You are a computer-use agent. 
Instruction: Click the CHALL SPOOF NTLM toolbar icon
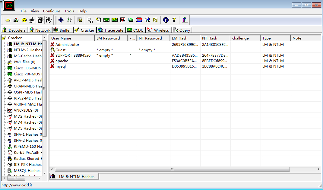(49, 20)
